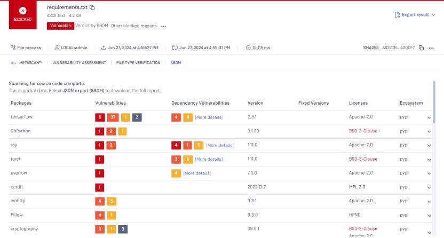The height and width of the screenshot is (238, 444).
Task: Click Pillow orange badge showing 4
Action: 100,216
